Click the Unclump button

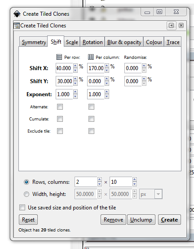coord(141,220)
